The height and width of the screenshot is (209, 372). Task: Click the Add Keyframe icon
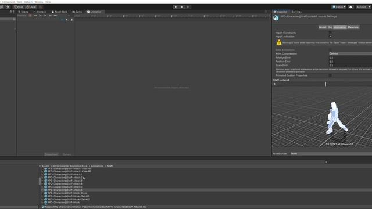coord(67,20)
